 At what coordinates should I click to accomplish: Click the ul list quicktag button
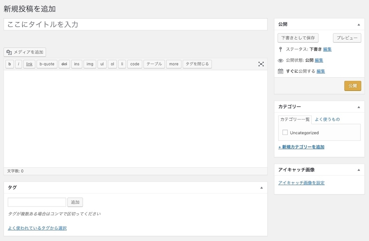coord(102,64)
